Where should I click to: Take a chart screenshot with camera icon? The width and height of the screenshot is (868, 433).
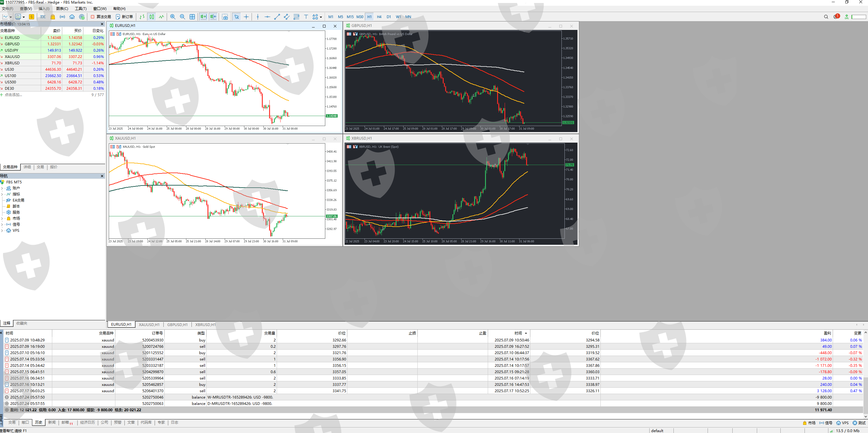point(225,17)
